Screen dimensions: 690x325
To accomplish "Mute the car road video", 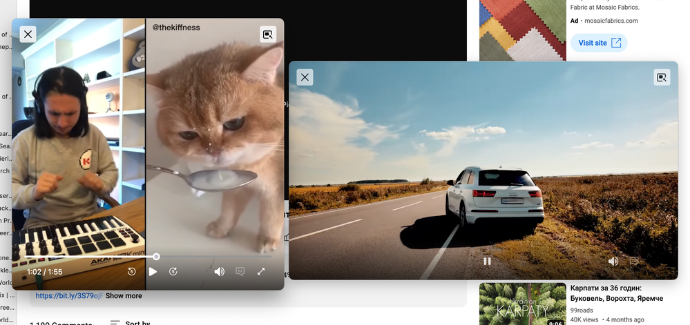I will click(613, 262).
